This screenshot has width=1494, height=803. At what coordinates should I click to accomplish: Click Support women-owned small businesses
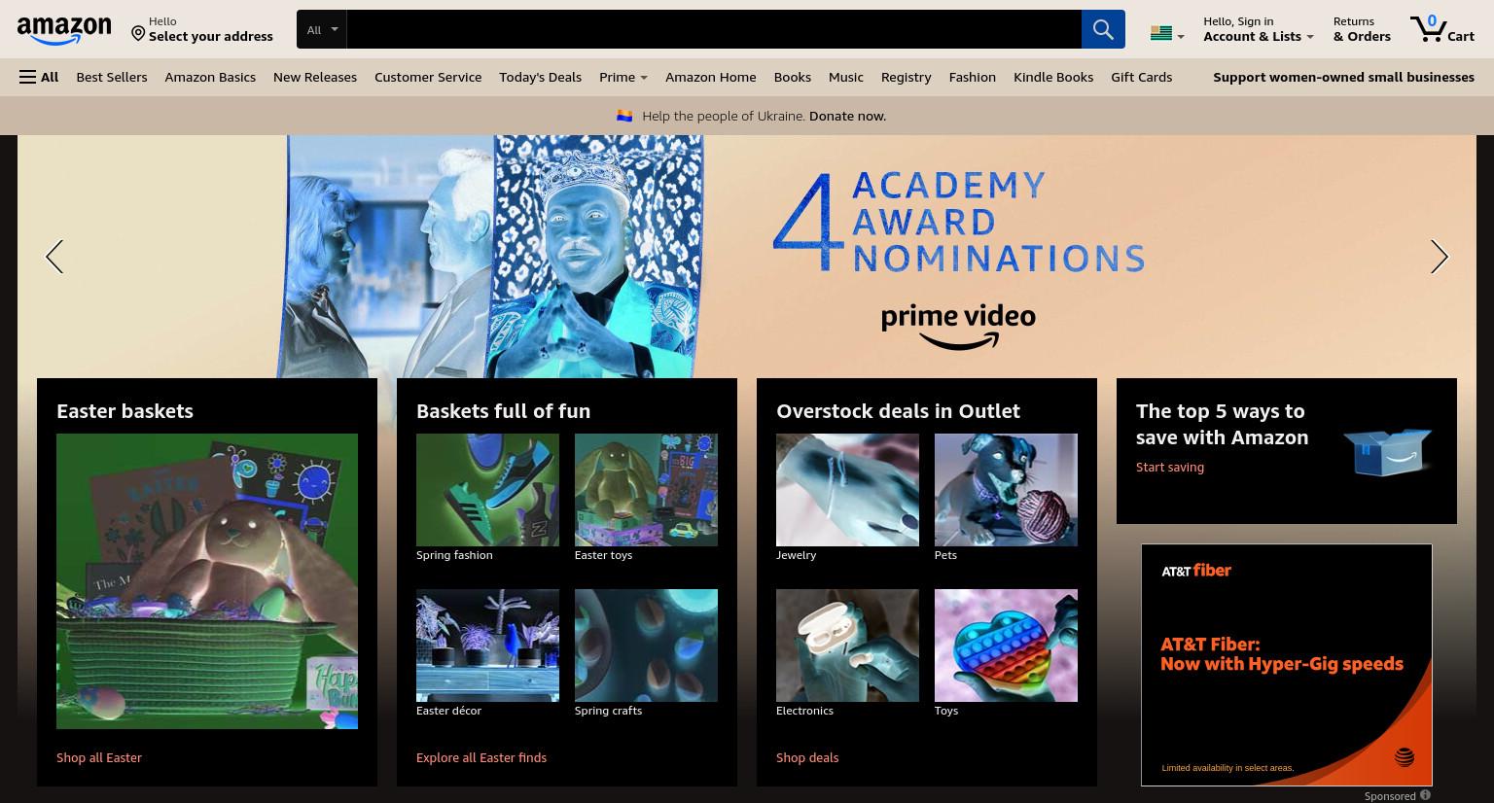click(1343, 77)
